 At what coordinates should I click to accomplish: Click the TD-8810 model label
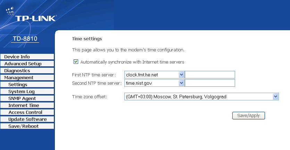[x=25, y=39]
